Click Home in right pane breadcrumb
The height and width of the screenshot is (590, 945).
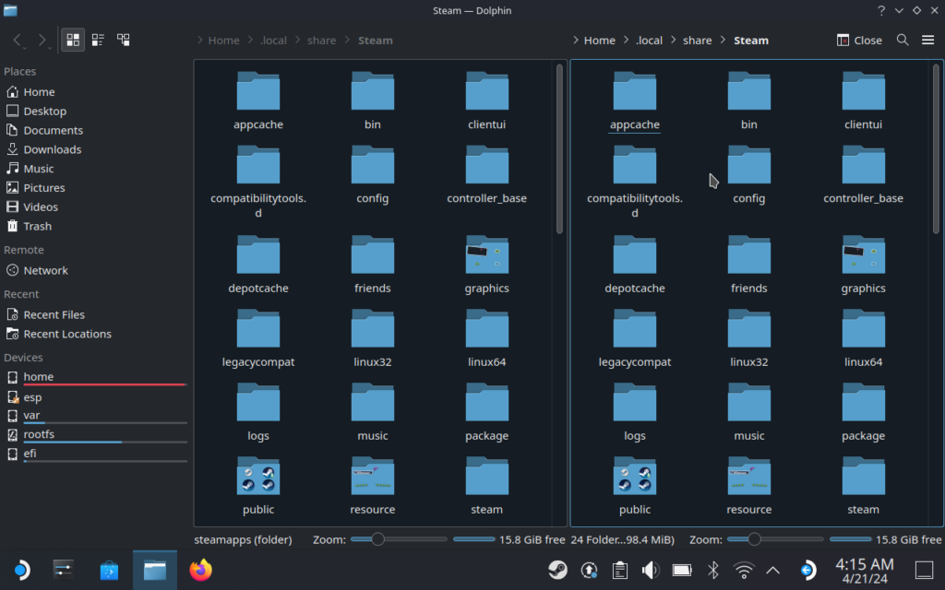tap(600, 41)
